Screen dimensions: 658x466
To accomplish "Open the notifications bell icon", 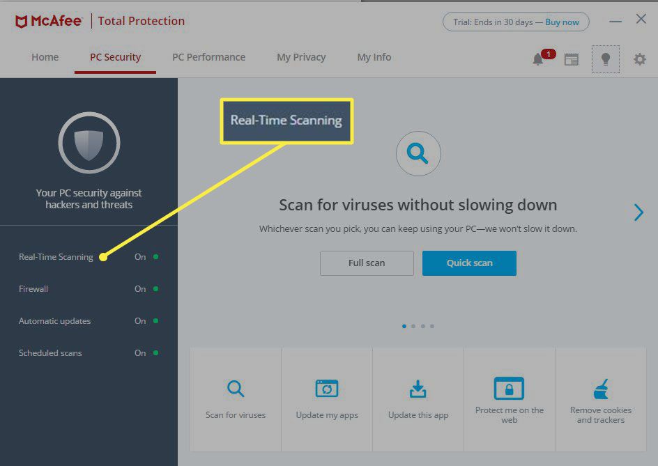I will pyautogui.click(x=538, y=59).
